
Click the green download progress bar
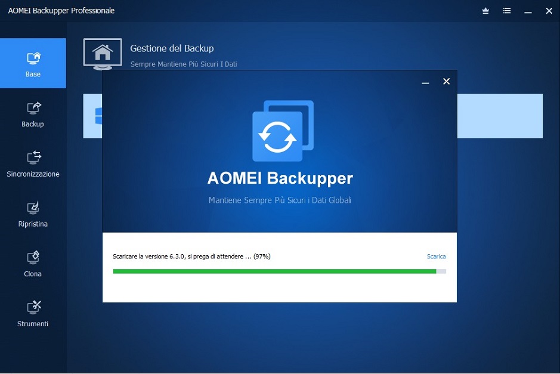279,271
